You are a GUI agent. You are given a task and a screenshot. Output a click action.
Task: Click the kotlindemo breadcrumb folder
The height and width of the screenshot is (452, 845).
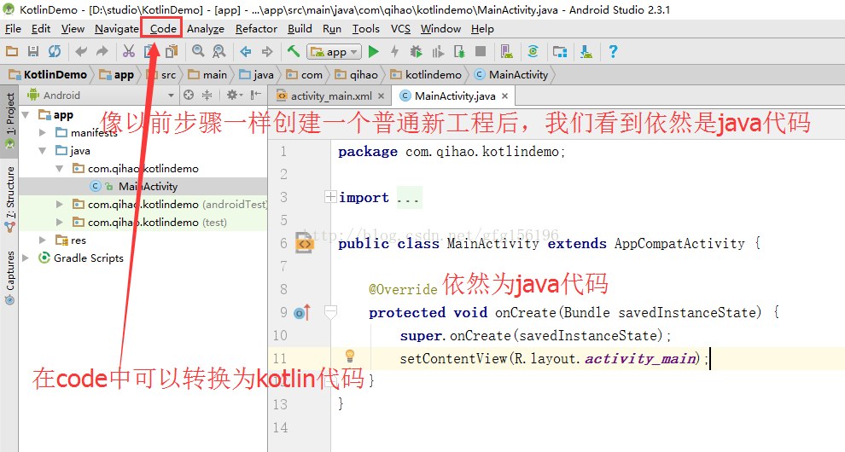426,74
